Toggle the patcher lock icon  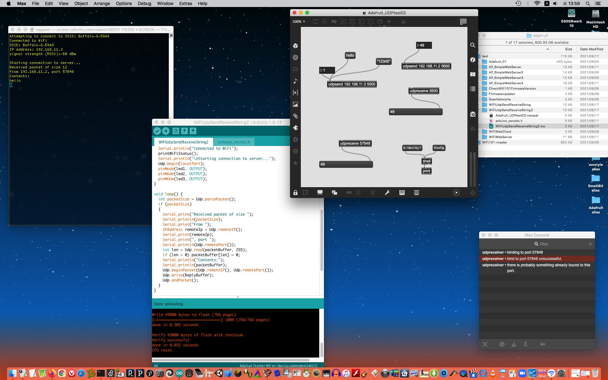[295, 193]
